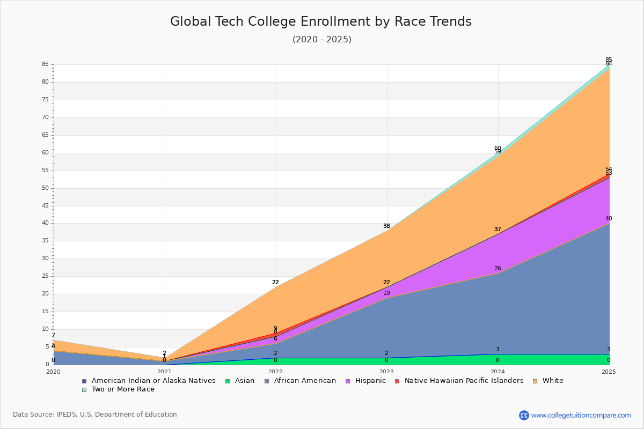Select the 2020 x-axis label
The width and height of the screenshot is (644, 429).
click(54, 371)
